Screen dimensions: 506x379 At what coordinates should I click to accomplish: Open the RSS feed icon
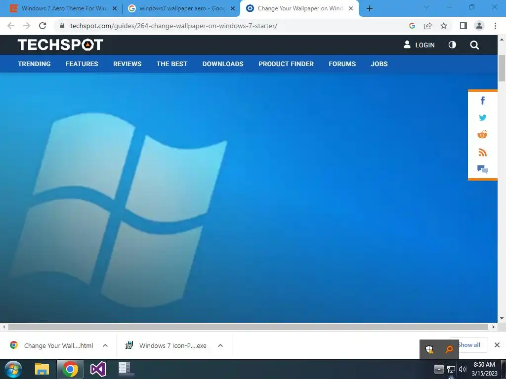click(x=482, y=152)
